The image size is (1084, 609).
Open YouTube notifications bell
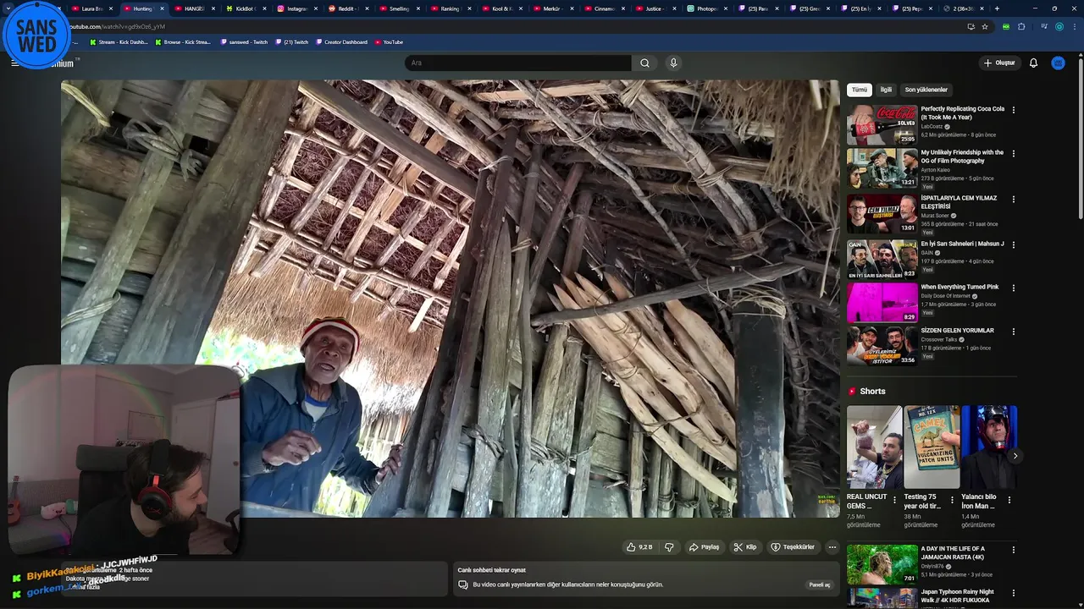tap(1033, 63)
